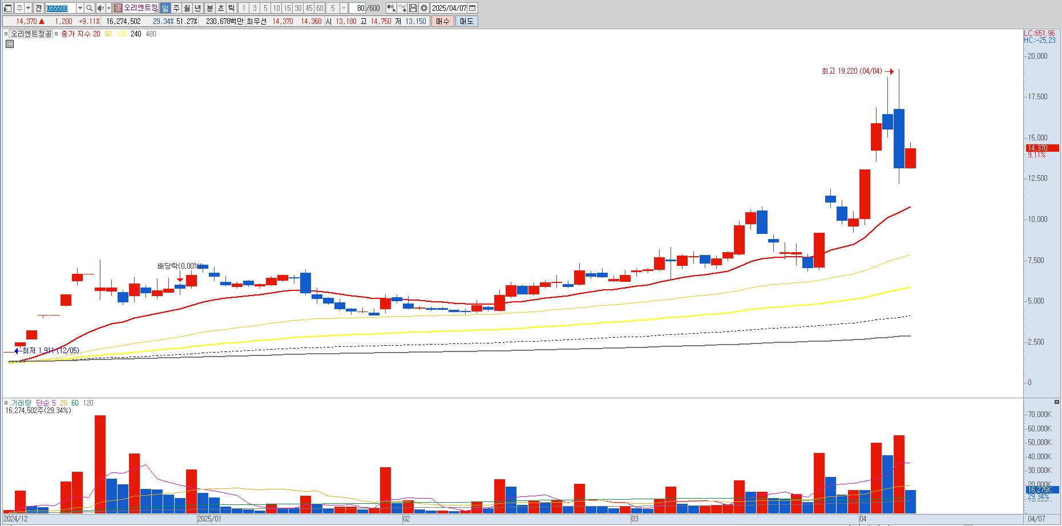1062x526 pixels.
Task: Open the calendar date picker icon
Action: pos(472,8)
